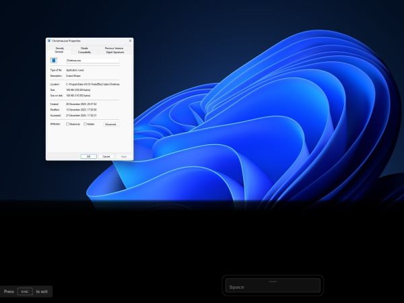Click the ESC key hint
This screenshot has height=303, width=404.
point(25,292)
